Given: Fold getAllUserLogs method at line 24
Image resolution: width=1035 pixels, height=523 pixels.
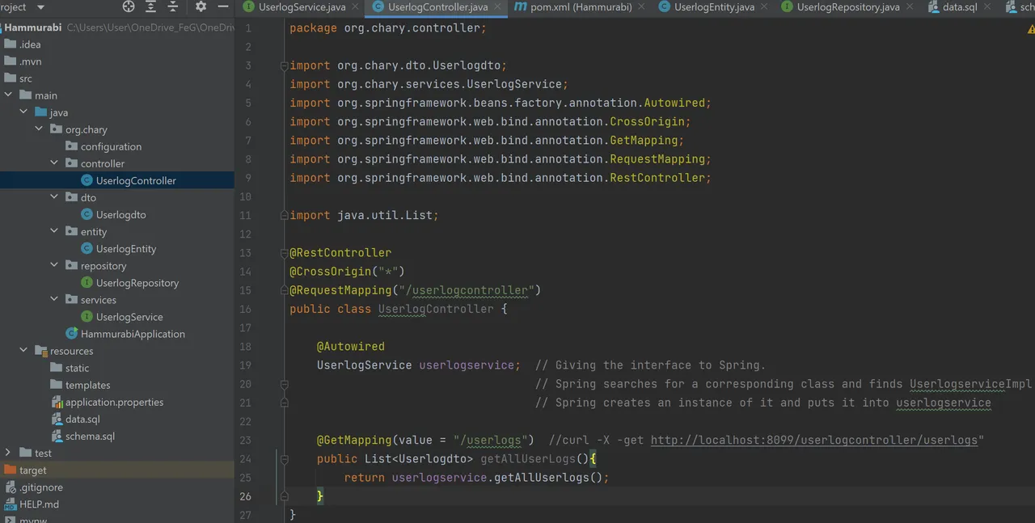Looking at the screenshot, I should pyautogui.click(x=284, y=458).
